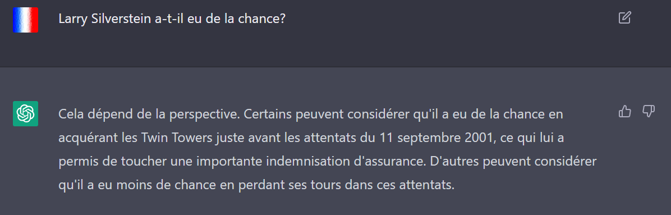
Task: Give the response a thumbs down
Action: pos(649,112)
